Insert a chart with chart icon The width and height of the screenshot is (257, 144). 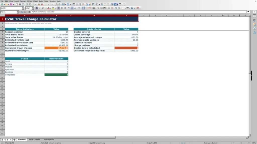click(90, 4)
